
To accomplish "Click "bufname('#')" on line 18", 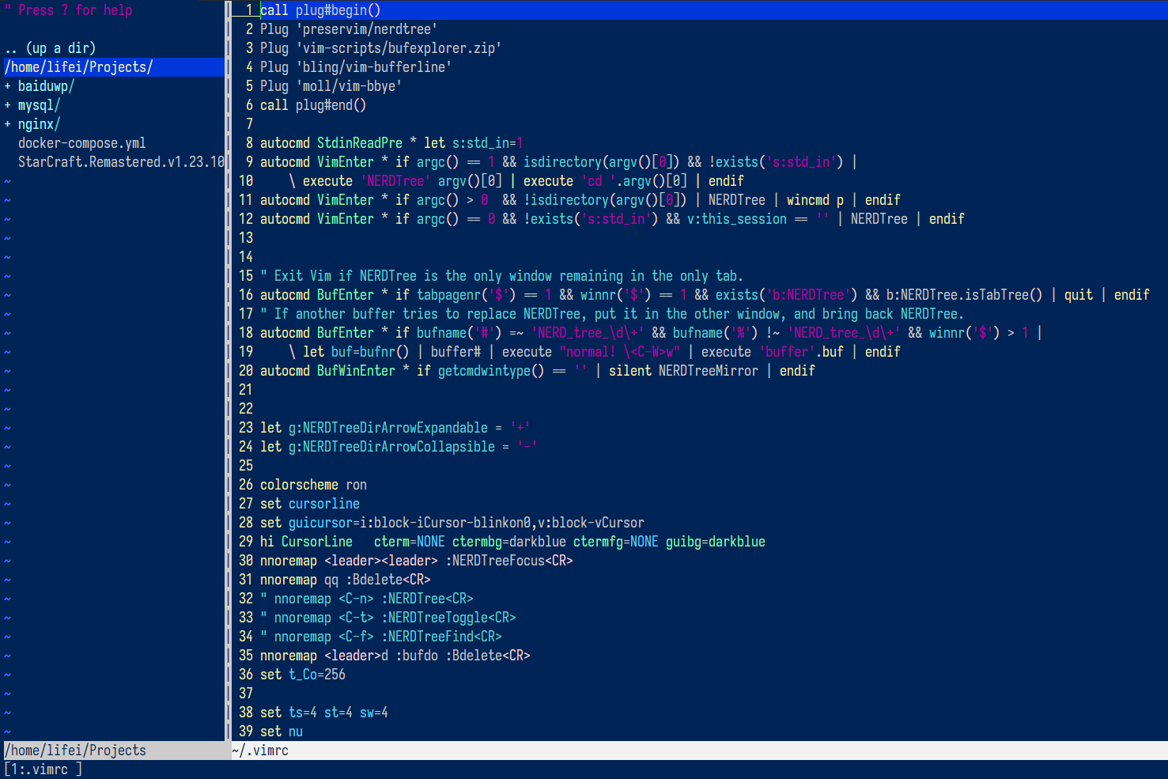I will pos(459,333).
